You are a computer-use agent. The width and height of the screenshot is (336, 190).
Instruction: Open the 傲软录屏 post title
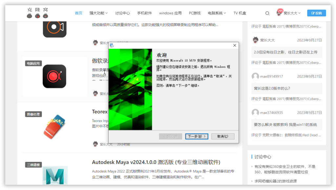(x=100, y=61)
